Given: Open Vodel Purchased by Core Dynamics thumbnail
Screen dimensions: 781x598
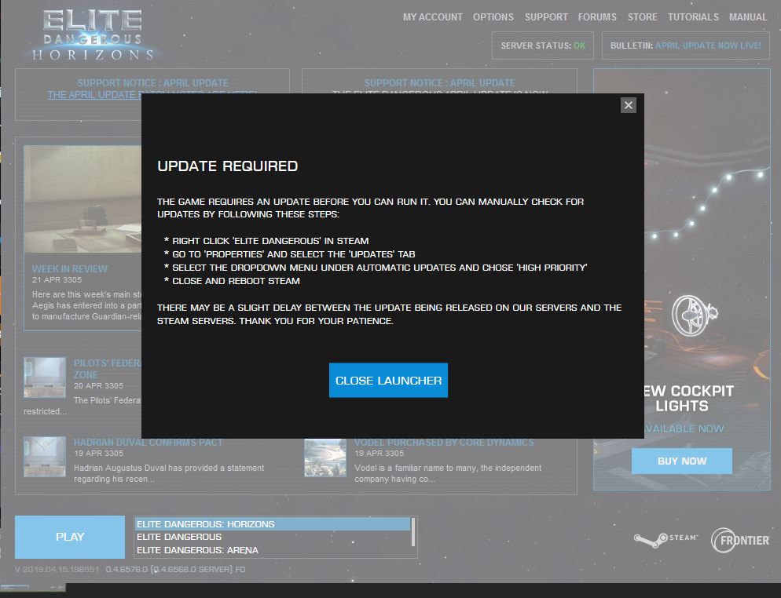Looking at the screenshot, I should 325,457.
